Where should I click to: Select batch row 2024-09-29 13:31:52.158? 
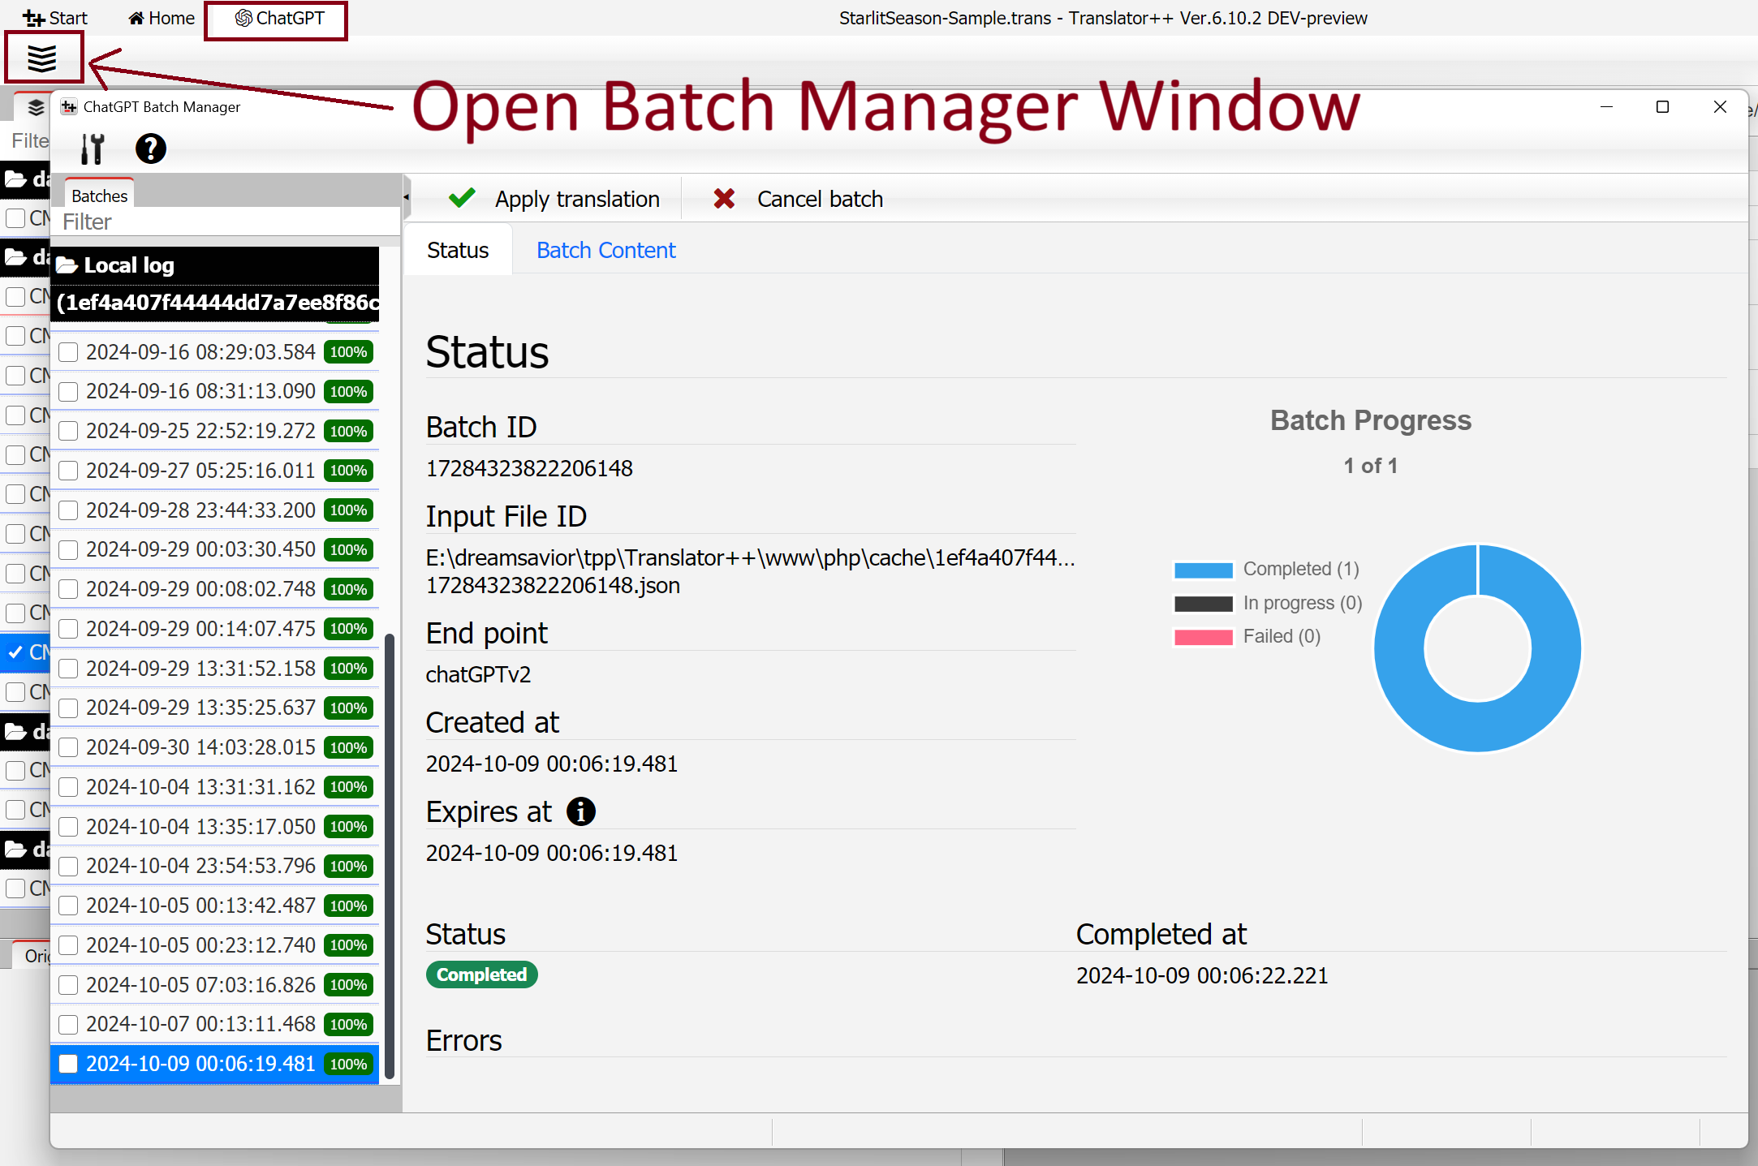coord(214,669)
